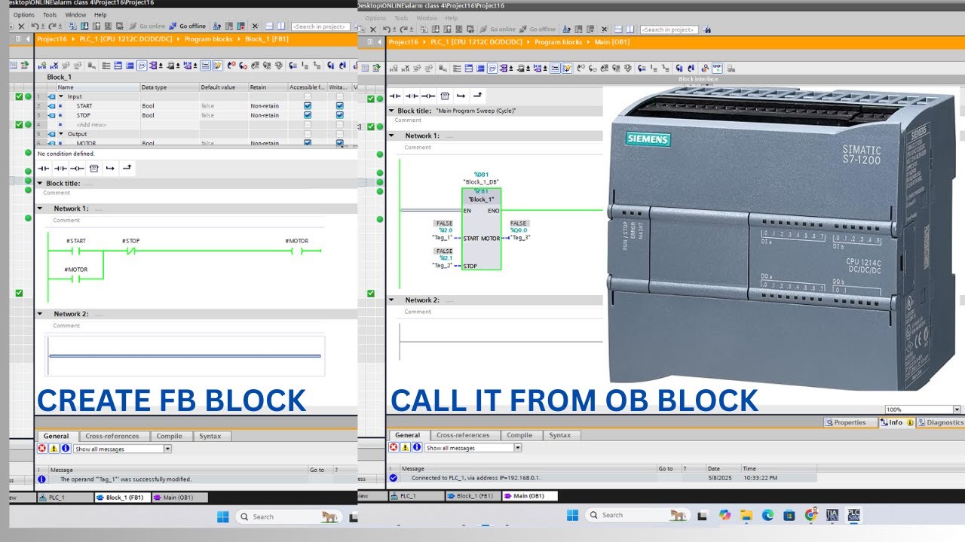The width and height of the screenshot is (965, 542).
Task: Open Google Chrome from the taskbar
Action: point(811,515)
